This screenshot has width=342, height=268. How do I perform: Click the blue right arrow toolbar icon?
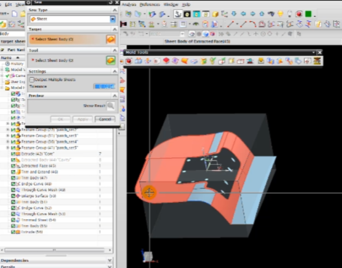(252, 14)
